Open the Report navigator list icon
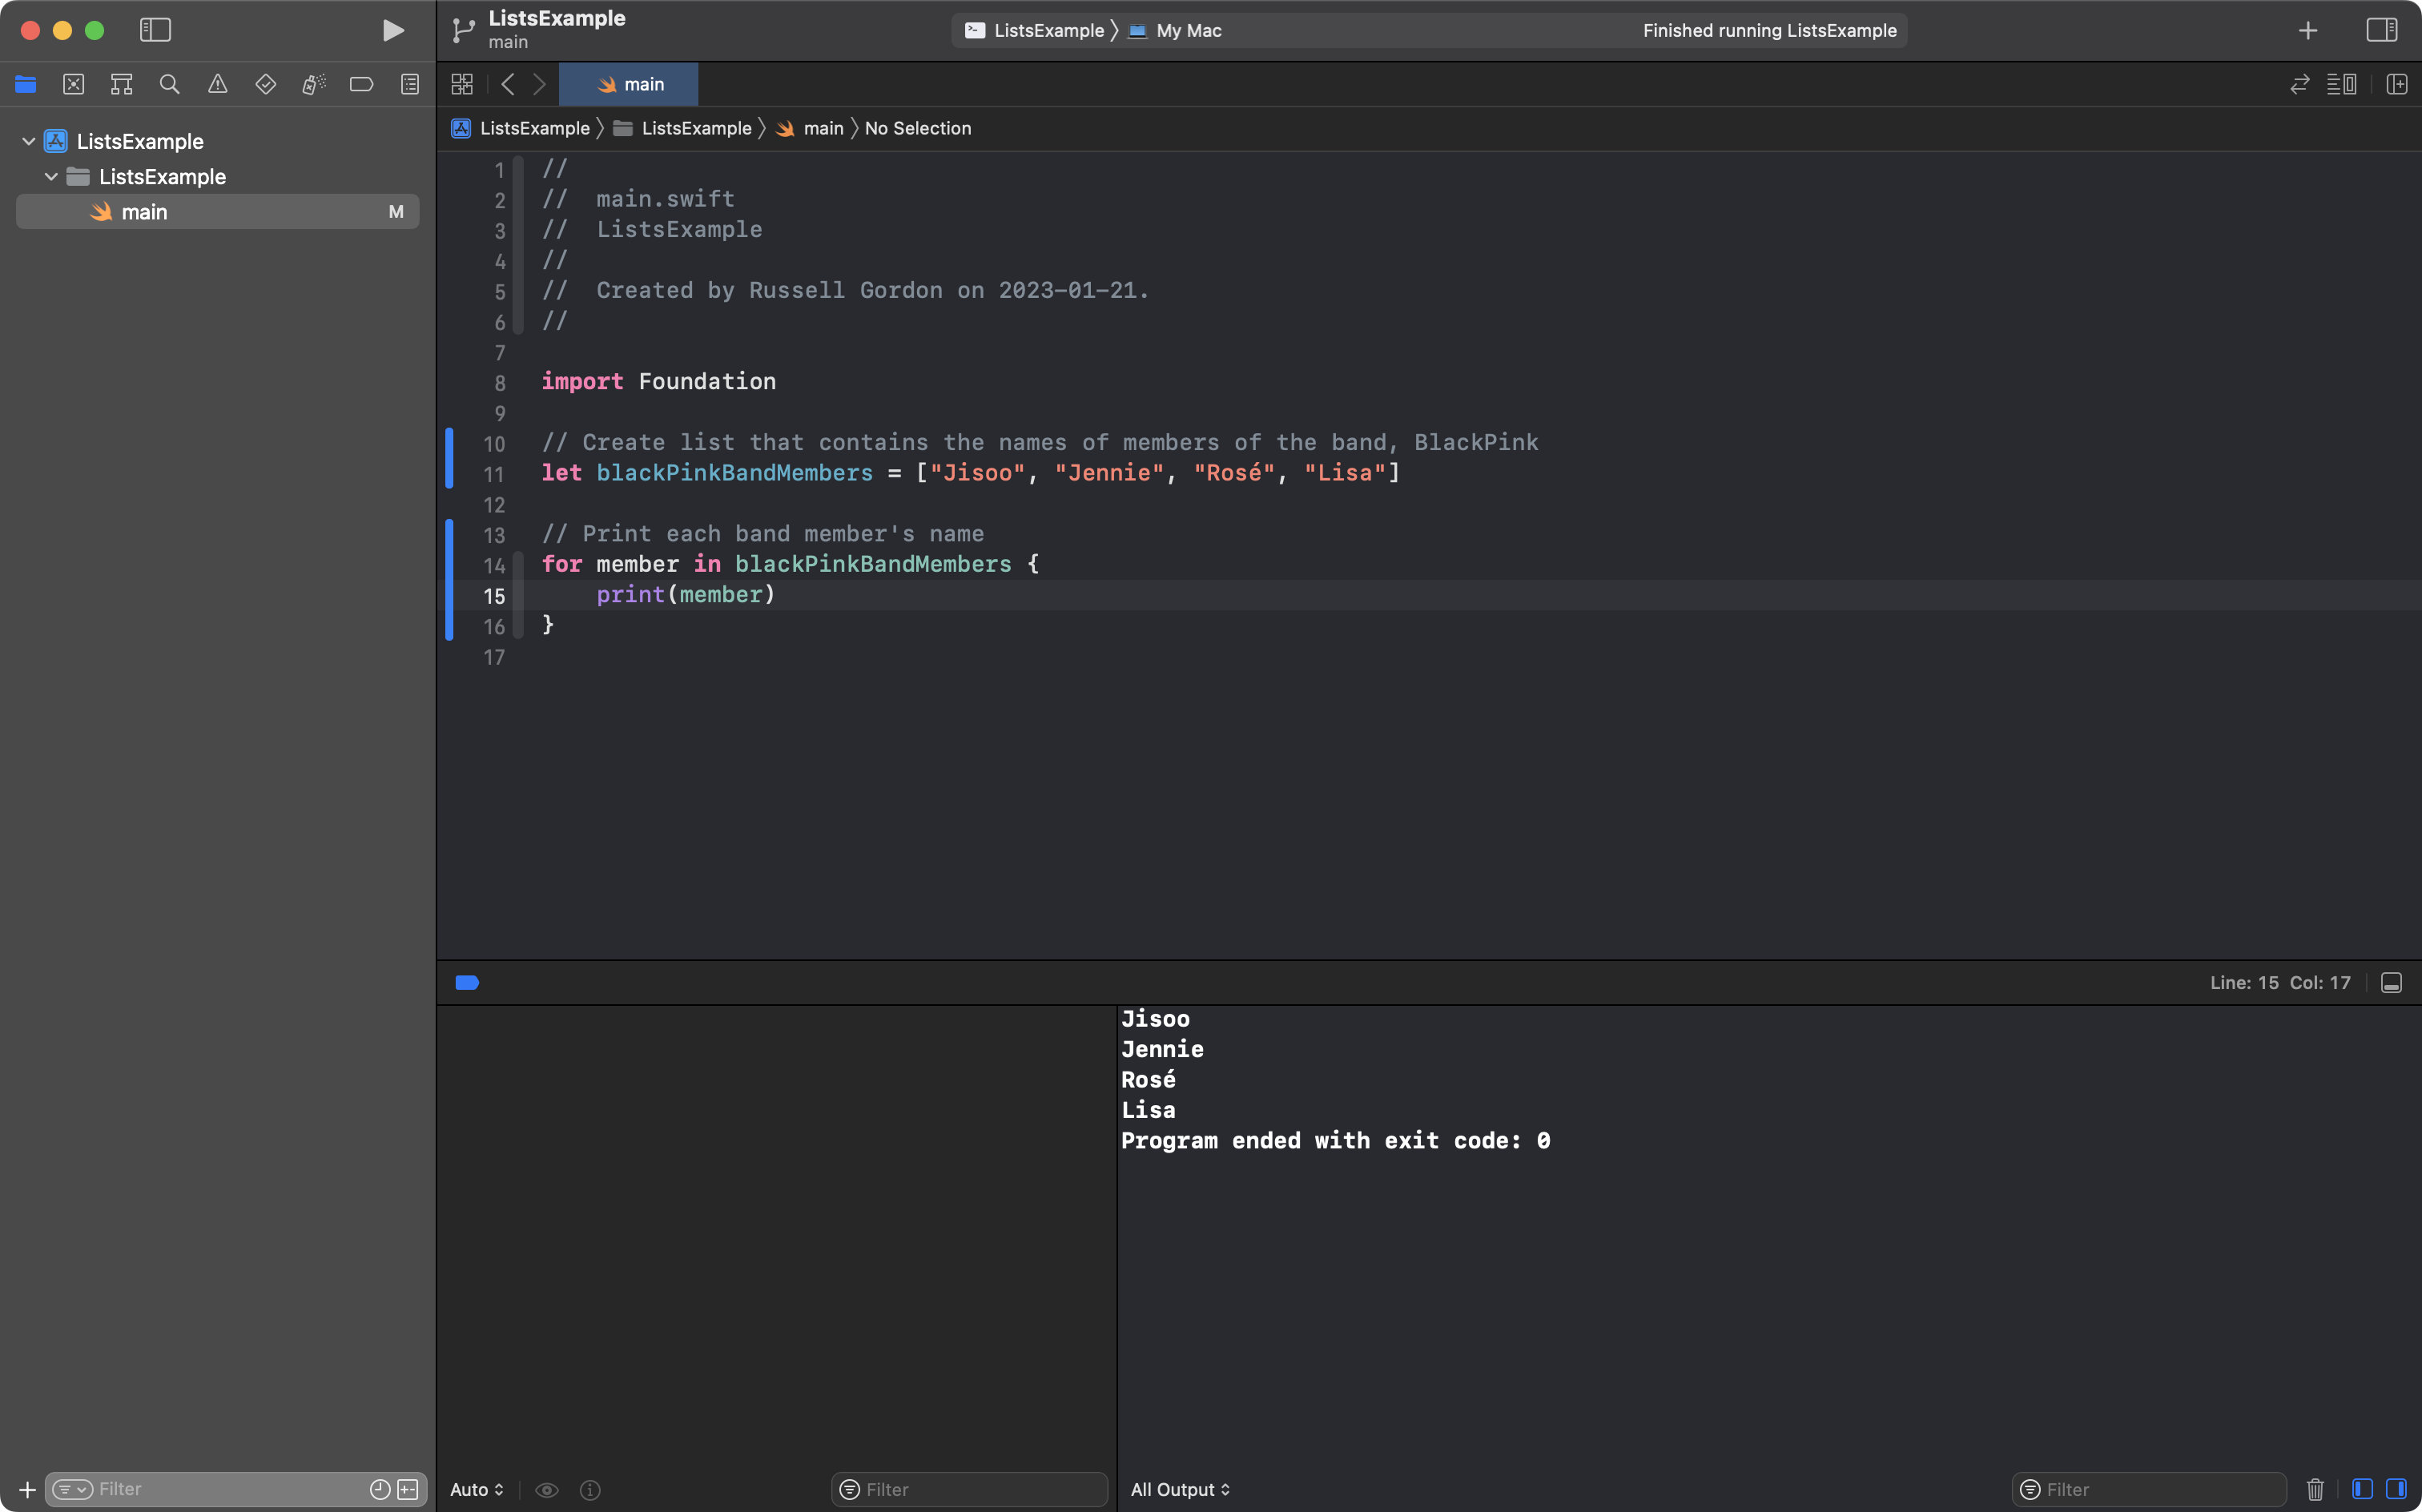Image resolution: width=2422 pixels, height=1512 pixels. (409, 84)
